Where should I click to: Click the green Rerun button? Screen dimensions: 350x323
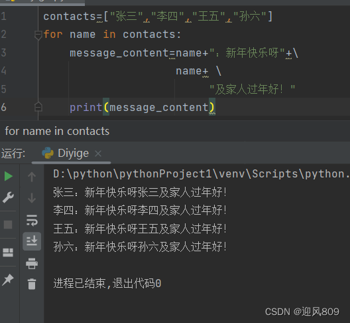pos(9,176)
